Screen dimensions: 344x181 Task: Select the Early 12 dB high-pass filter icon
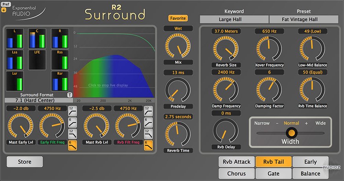[72, 111]
